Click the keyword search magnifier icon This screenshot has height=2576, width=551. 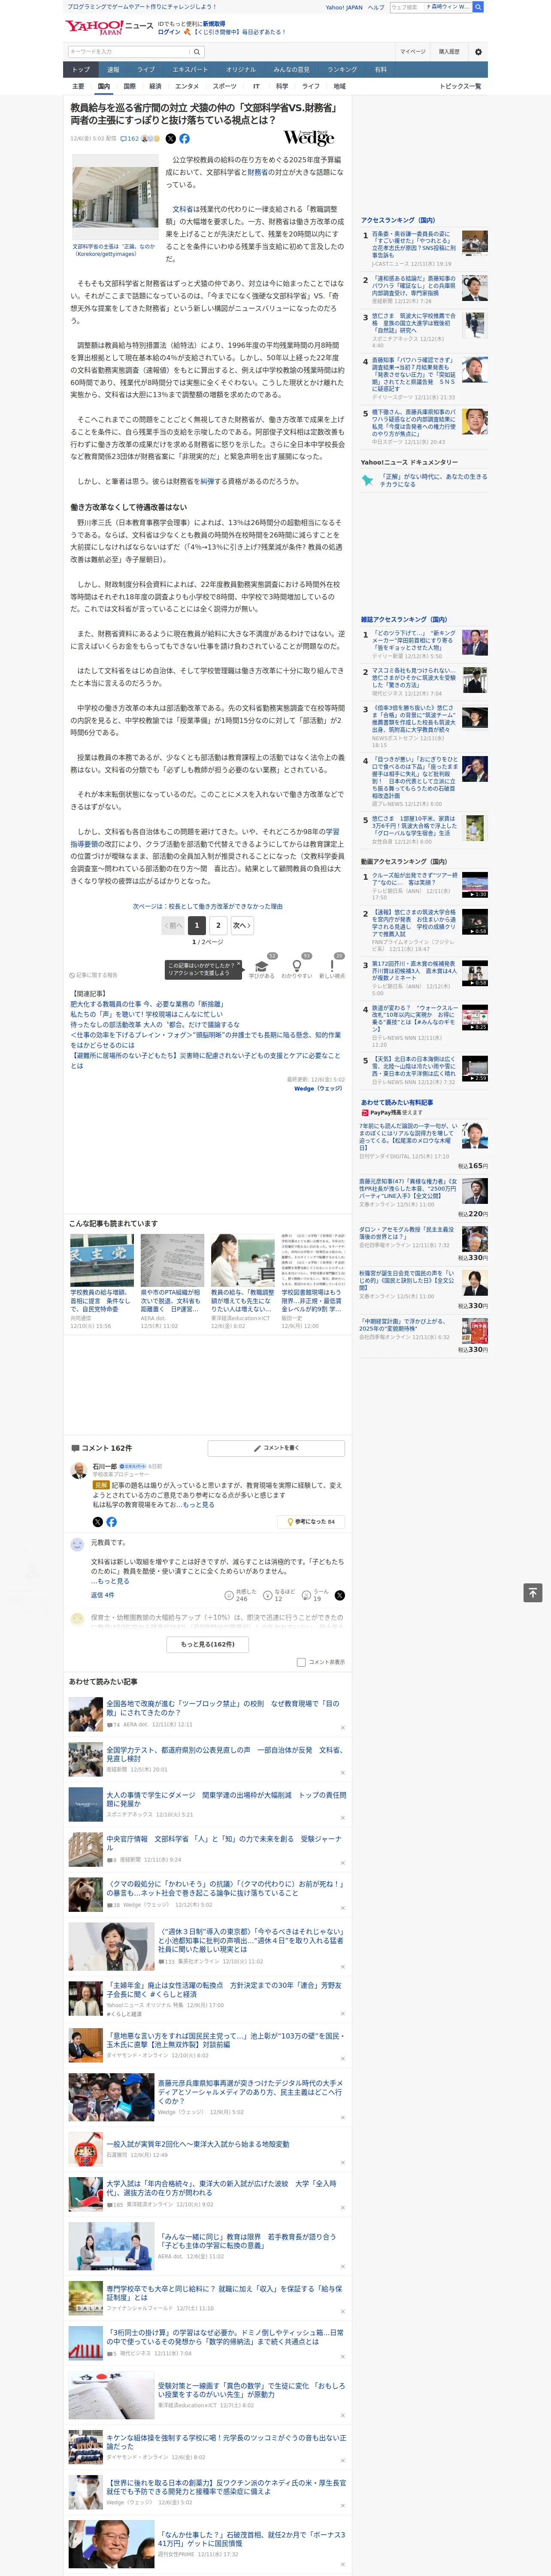coord(196,51)
